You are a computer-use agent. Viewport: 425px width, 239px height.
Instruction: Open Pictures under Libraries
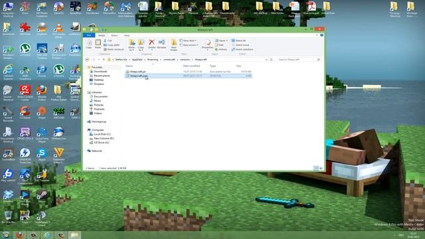coord(98,105)
